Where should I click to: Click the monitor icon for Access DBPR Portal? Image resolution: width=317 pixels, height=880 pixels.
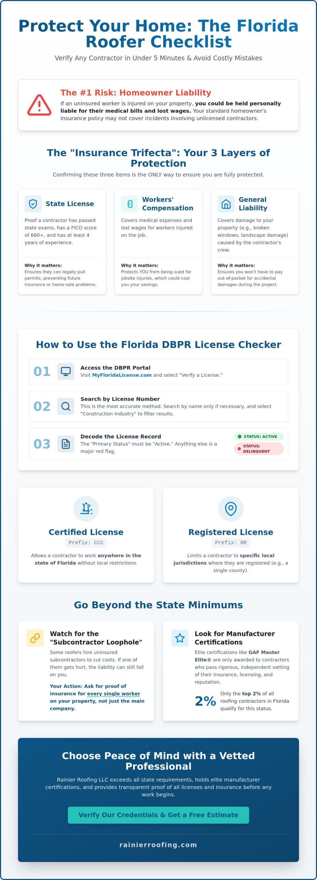click(66, 371)
